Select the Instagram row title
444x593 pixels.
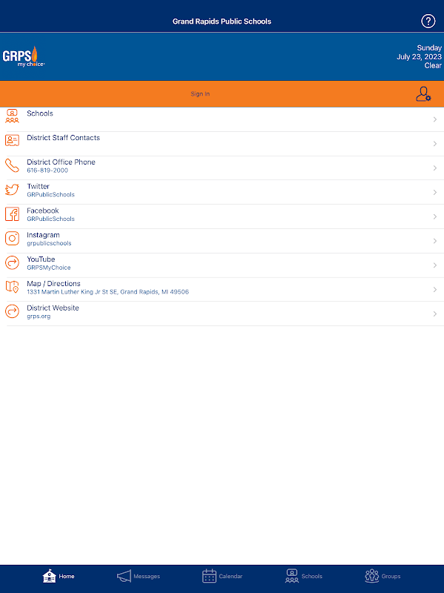point(43,235)
